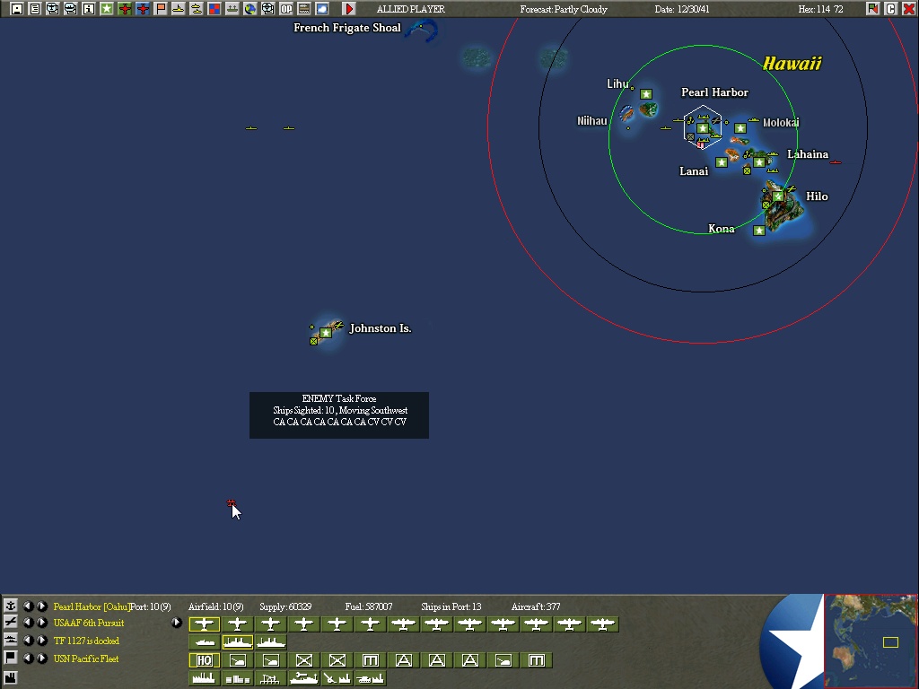Select the red plane on green background icon
This screenshot has height=689, width=919.
(x=124, y=9)
